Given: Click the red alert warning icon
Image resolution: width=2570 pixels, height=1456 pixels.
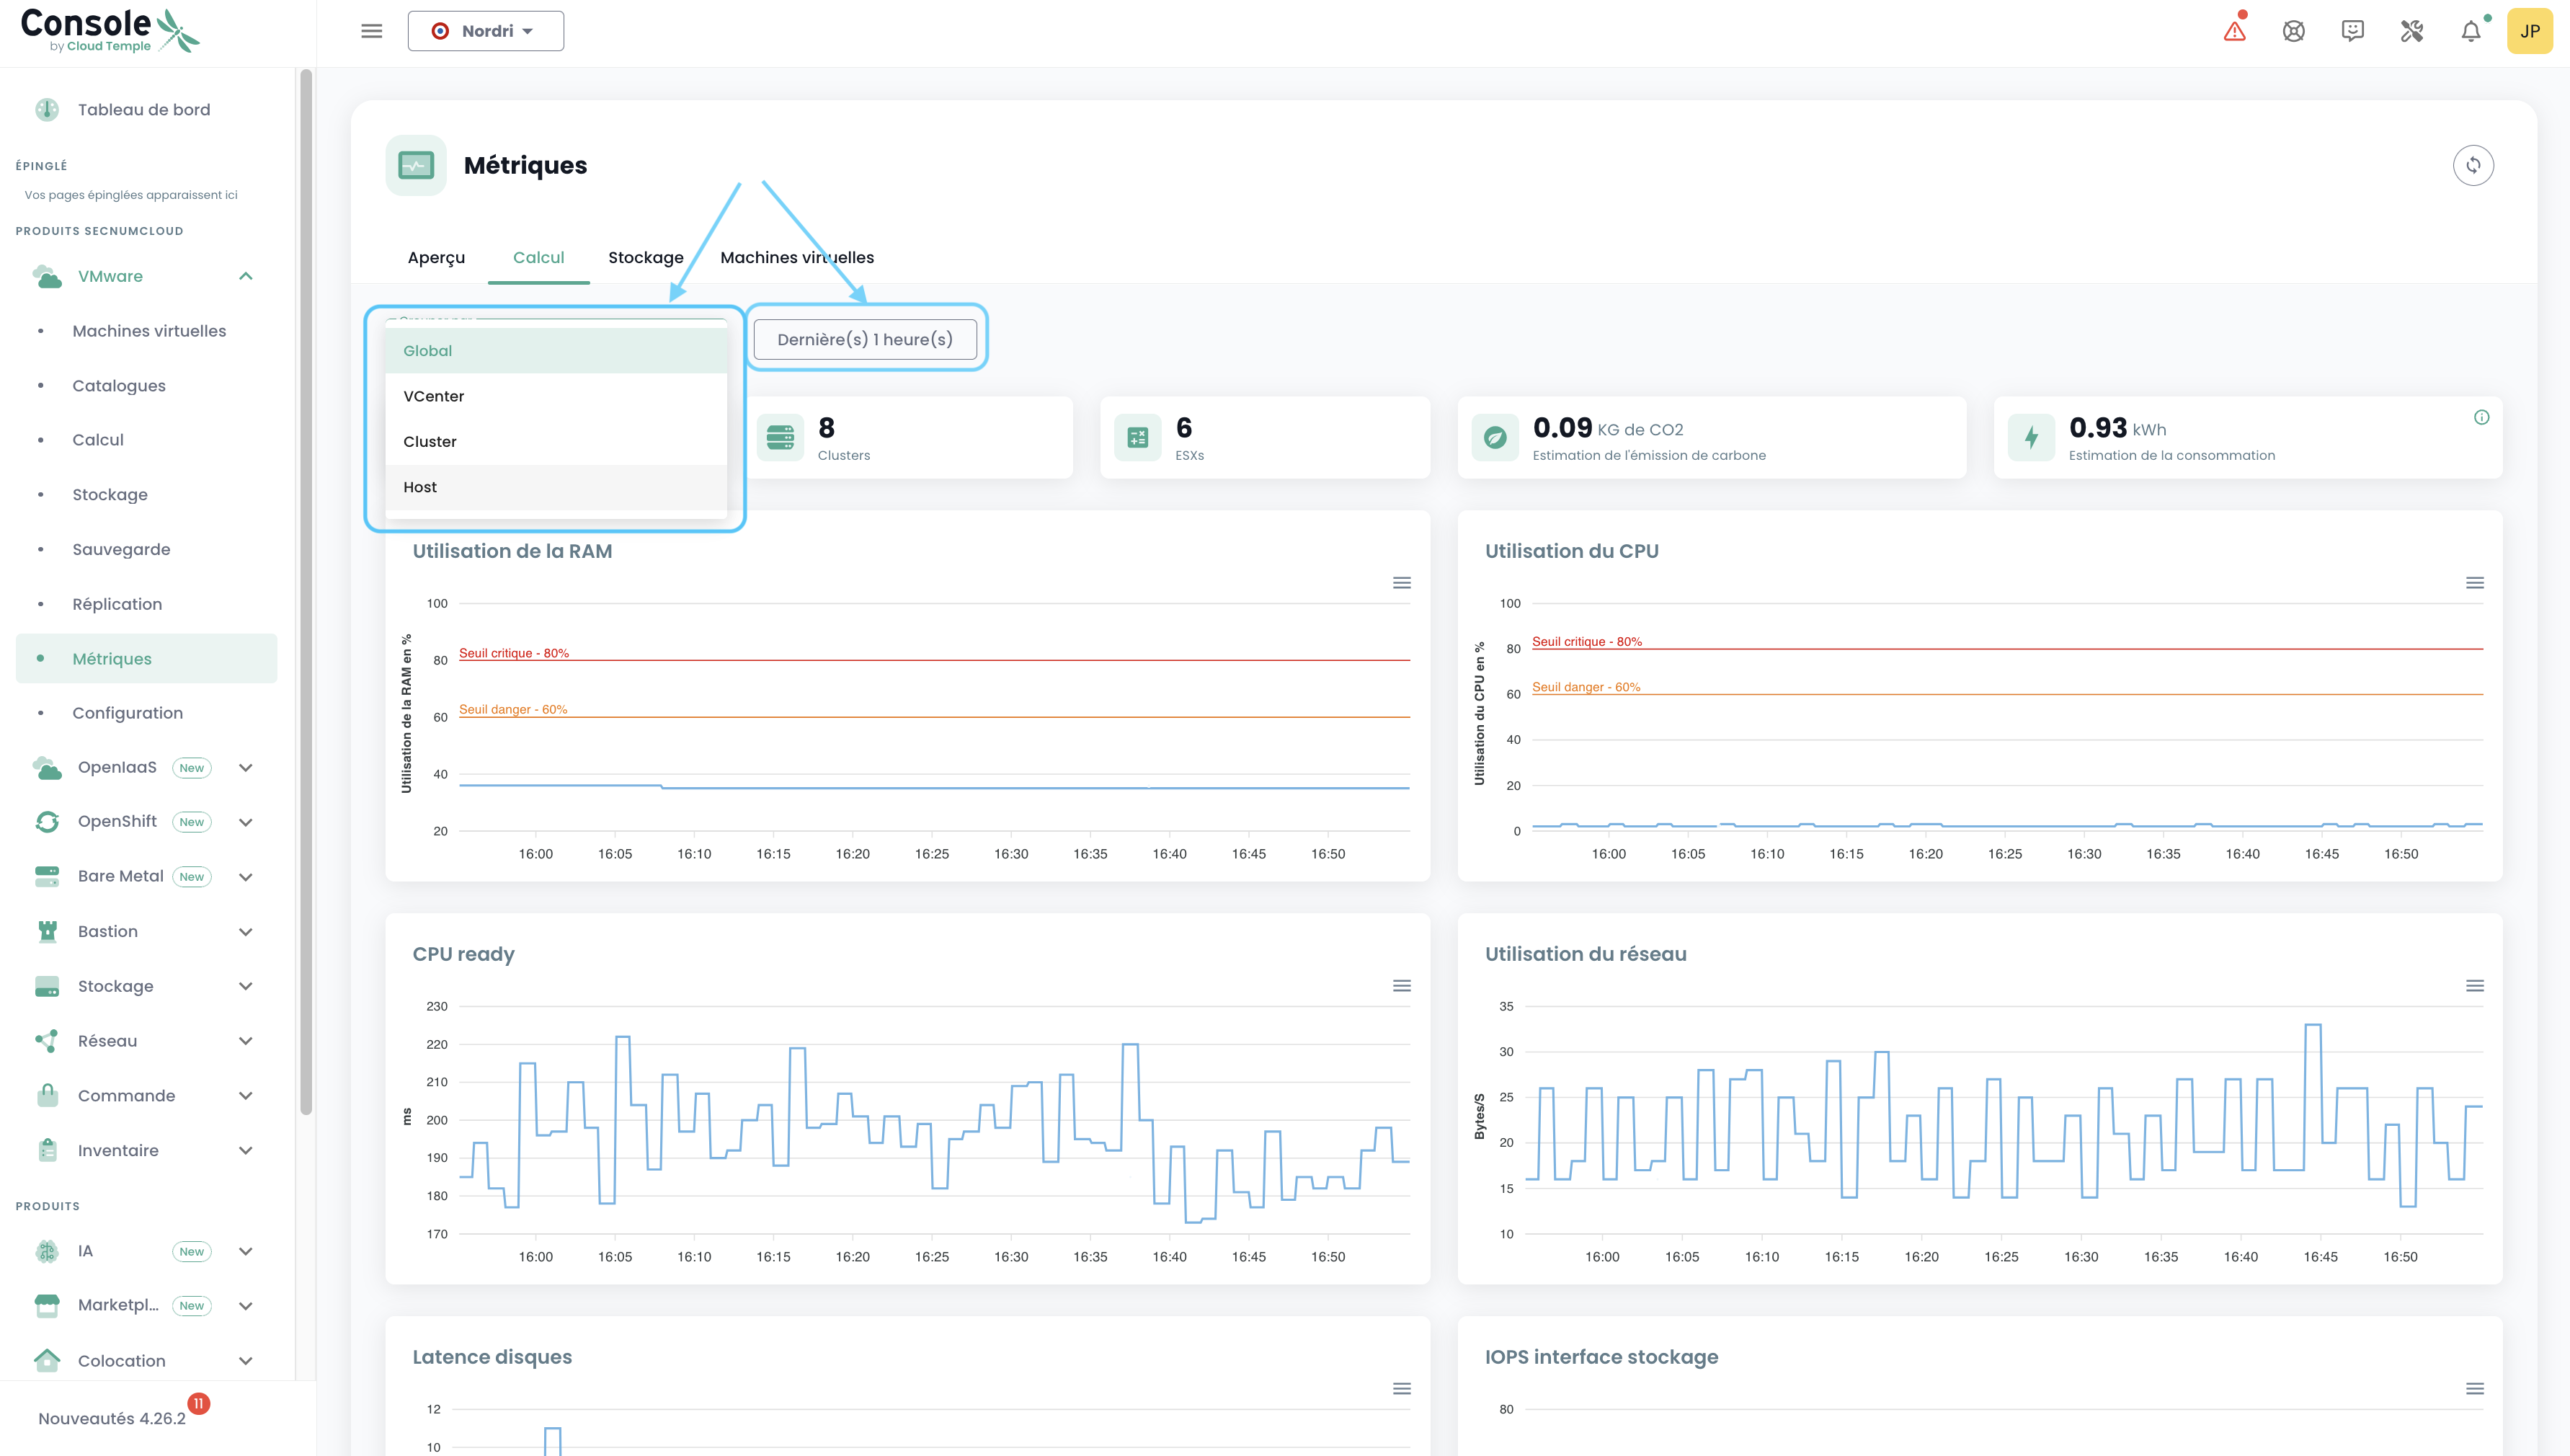Looking at the screenshot, I should pos(2234,31).
